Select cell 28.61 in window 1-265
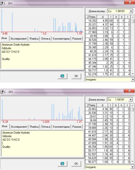This screenshot has width=135, height=170. (91, 117)
